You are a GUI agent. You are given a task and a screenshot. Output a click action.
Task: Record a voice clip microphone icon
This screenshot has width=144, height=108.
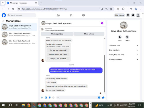click(x=42, y=98)
